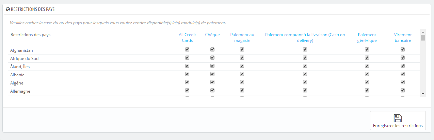Toggle Chèque checkbox for Afrique du Sud

[212, 58]
